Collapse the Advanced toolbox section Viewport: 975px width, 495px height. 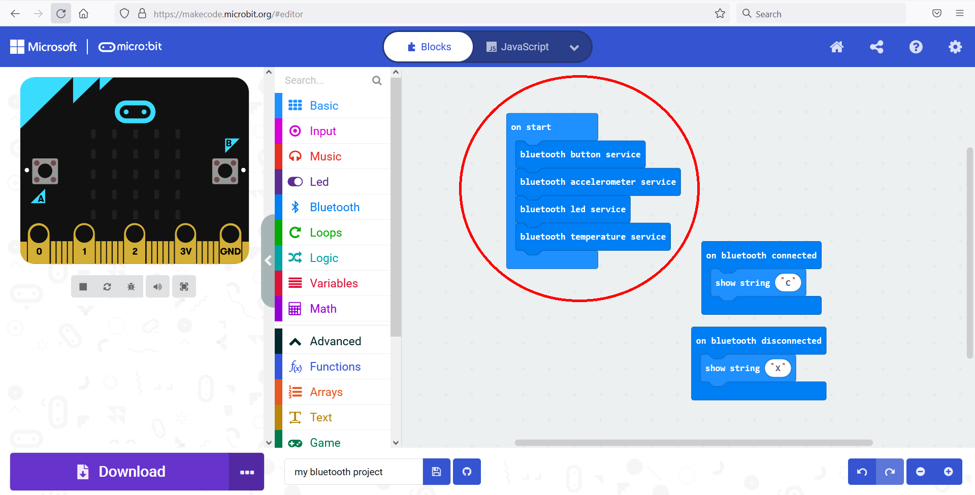click(333, 341)
